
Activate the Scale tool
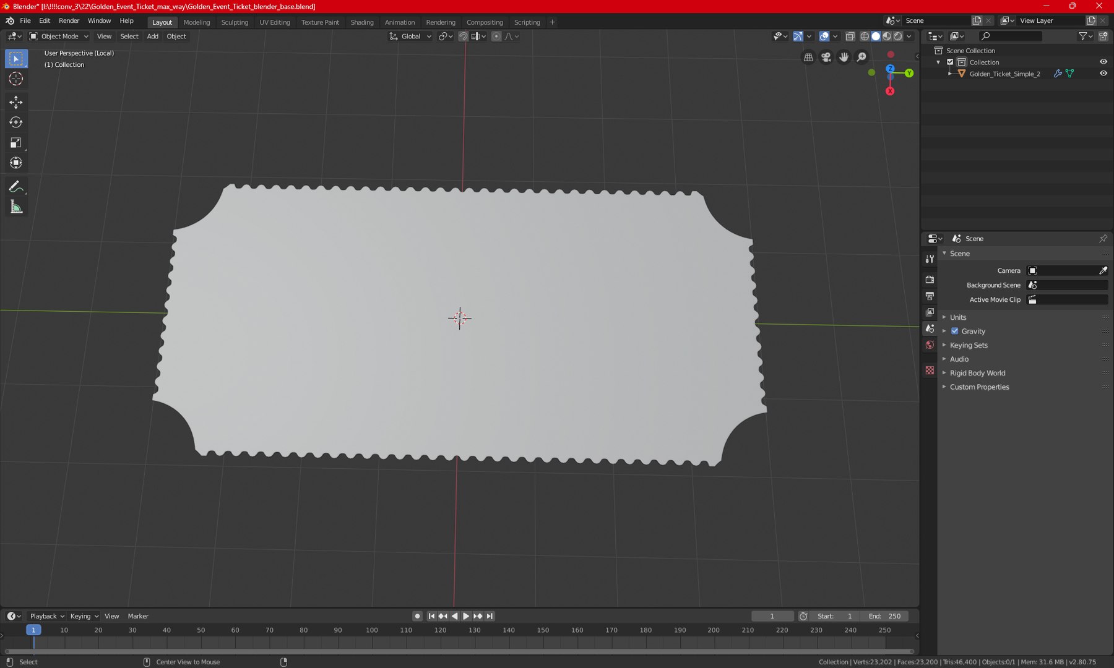click(16, 143)
